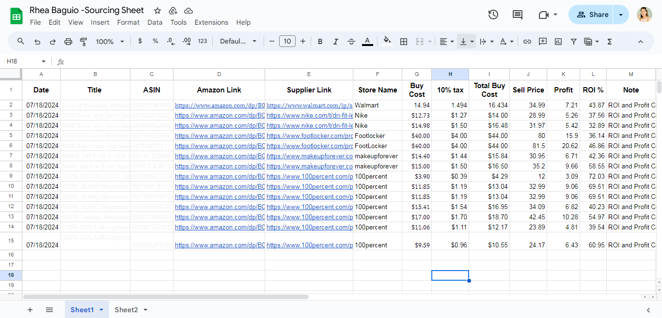Open the borders tool
This screenshot has height=318, width=662.
tap(403, 42)
